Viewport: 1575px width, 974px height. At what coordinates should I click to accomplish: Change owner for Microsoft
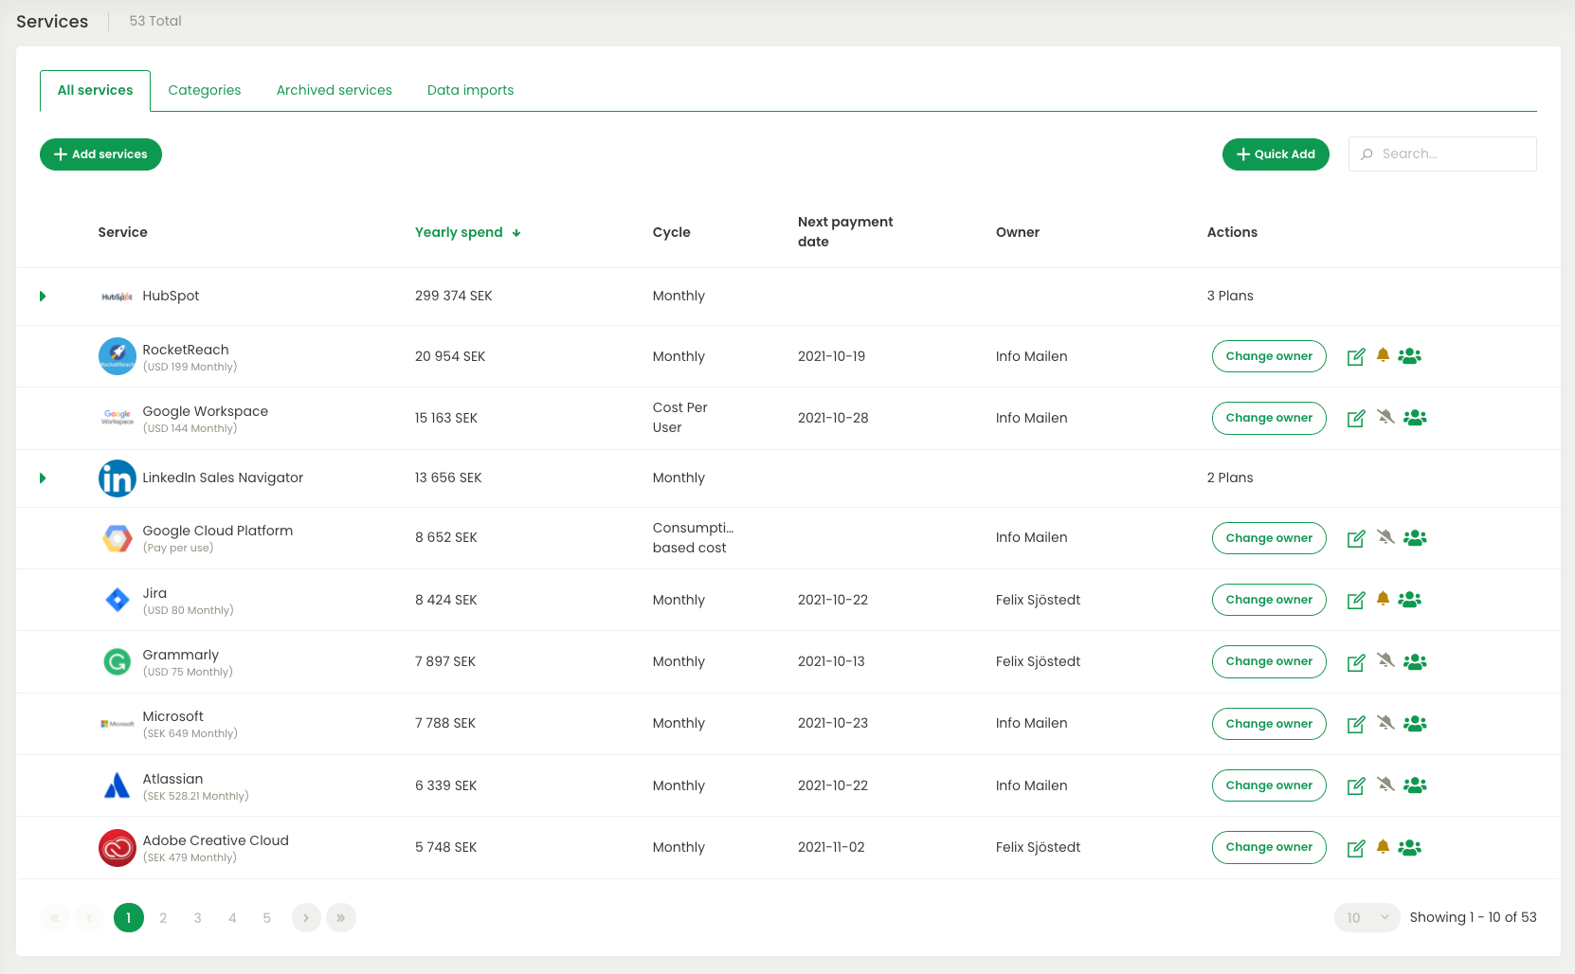pyautogui.click(x=1269, y=724)
